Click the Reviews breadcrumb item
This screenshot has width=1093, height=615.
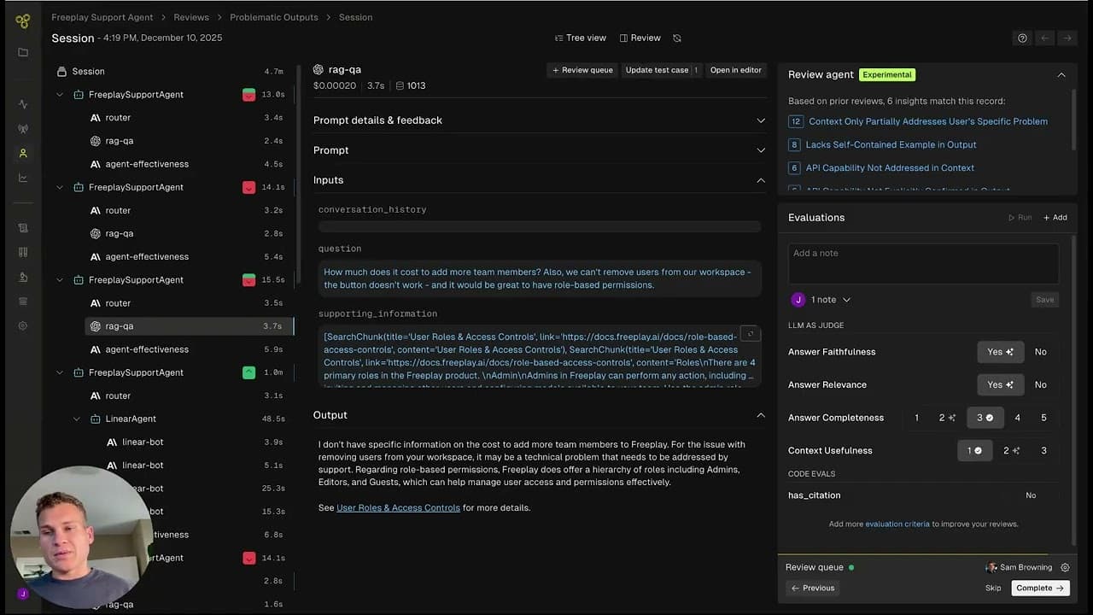coord(190,17)
